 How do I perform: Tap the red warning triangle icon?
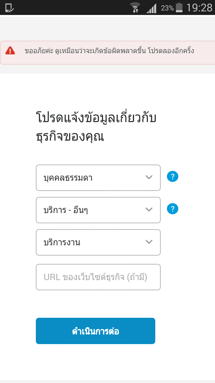tap(10, 51)
